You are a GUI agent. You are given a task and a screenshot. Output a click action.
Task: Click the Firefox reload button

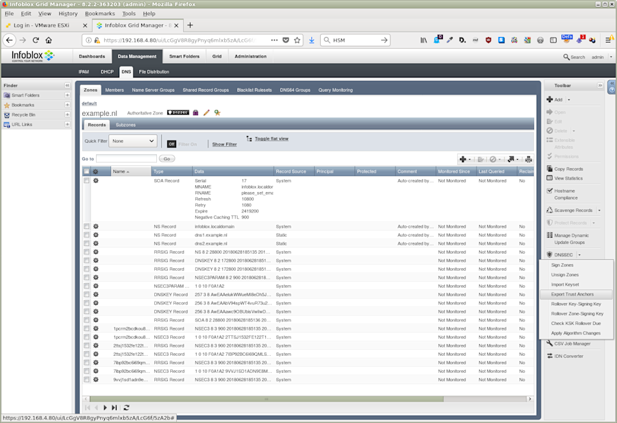point(36,40)
